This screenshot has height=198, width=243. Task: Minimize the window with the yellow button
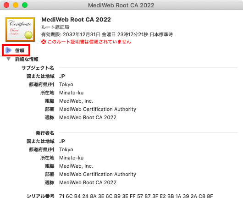(16, 5)
